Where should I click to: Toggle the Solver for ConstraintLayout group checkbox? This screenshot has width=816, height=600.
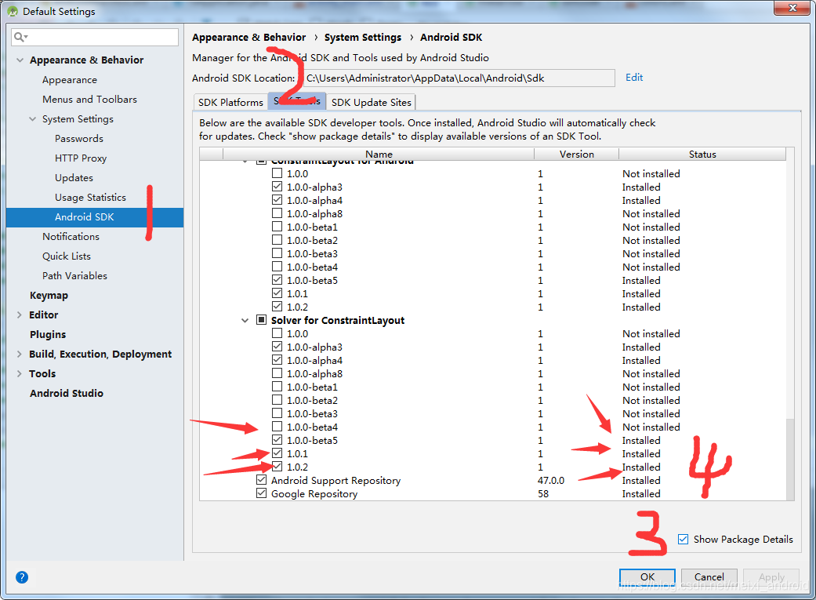(261, 320)
